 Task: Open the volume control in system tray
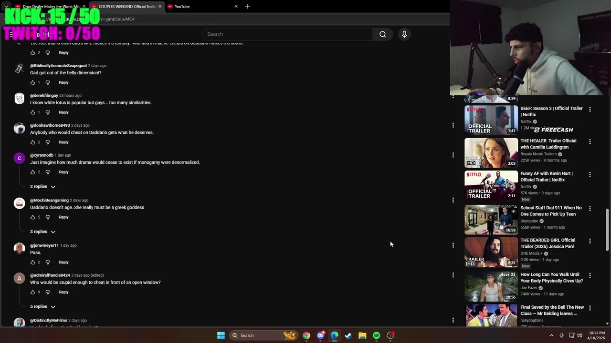[x=579, y=335]
